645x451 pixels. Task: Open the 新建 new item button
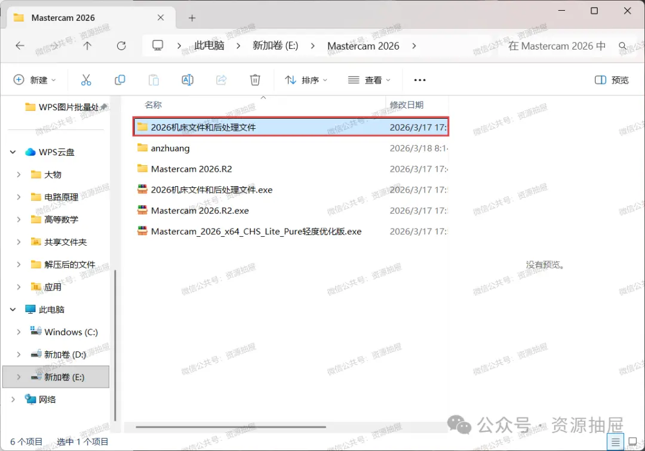35,80
